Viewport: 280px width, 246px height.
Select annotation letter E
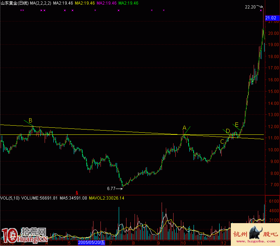click(x=237, y=125)
